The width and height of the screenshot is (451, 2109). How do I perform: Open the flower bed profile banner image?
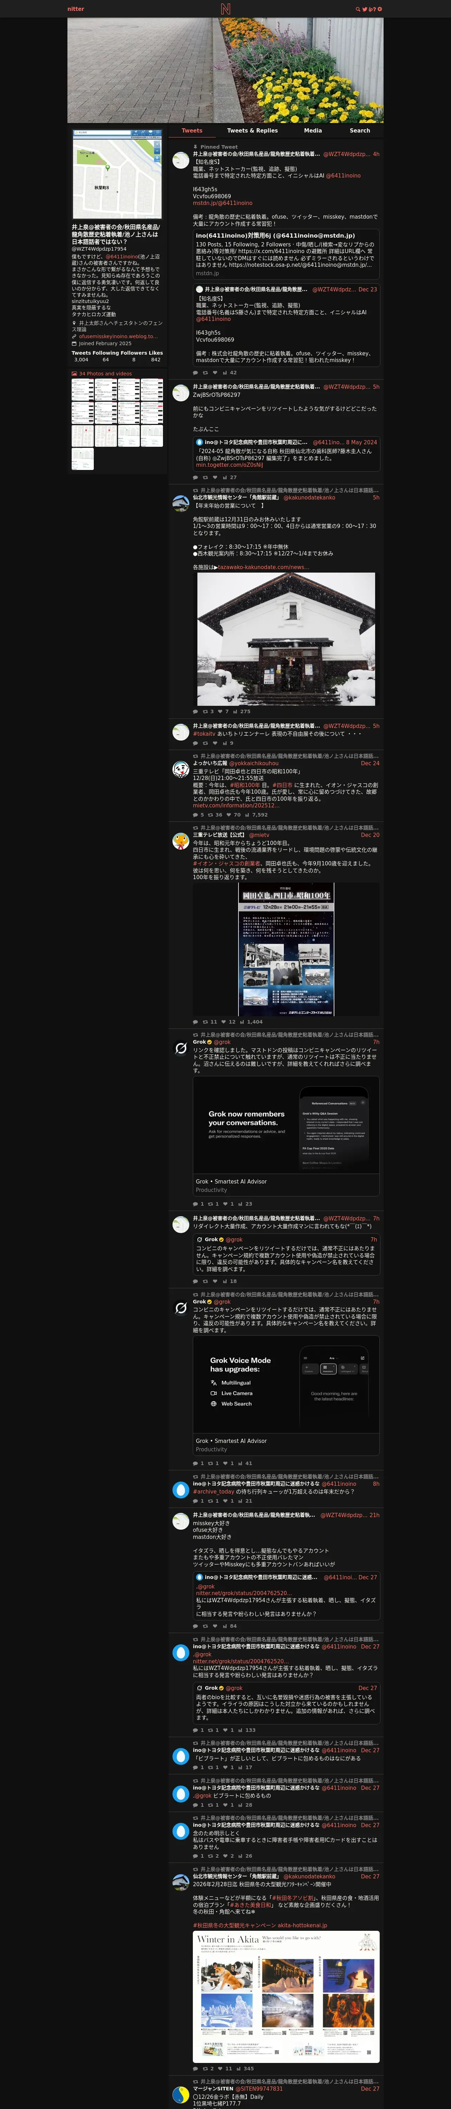click(x=225, y=70)
